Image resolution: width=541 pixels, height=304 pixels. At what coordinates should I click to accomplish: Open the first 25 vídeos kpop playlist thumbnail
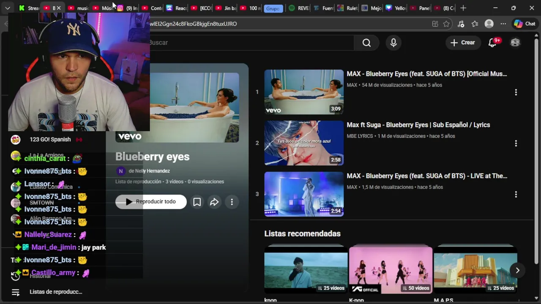pyautogui.click(x=306, y=270)
